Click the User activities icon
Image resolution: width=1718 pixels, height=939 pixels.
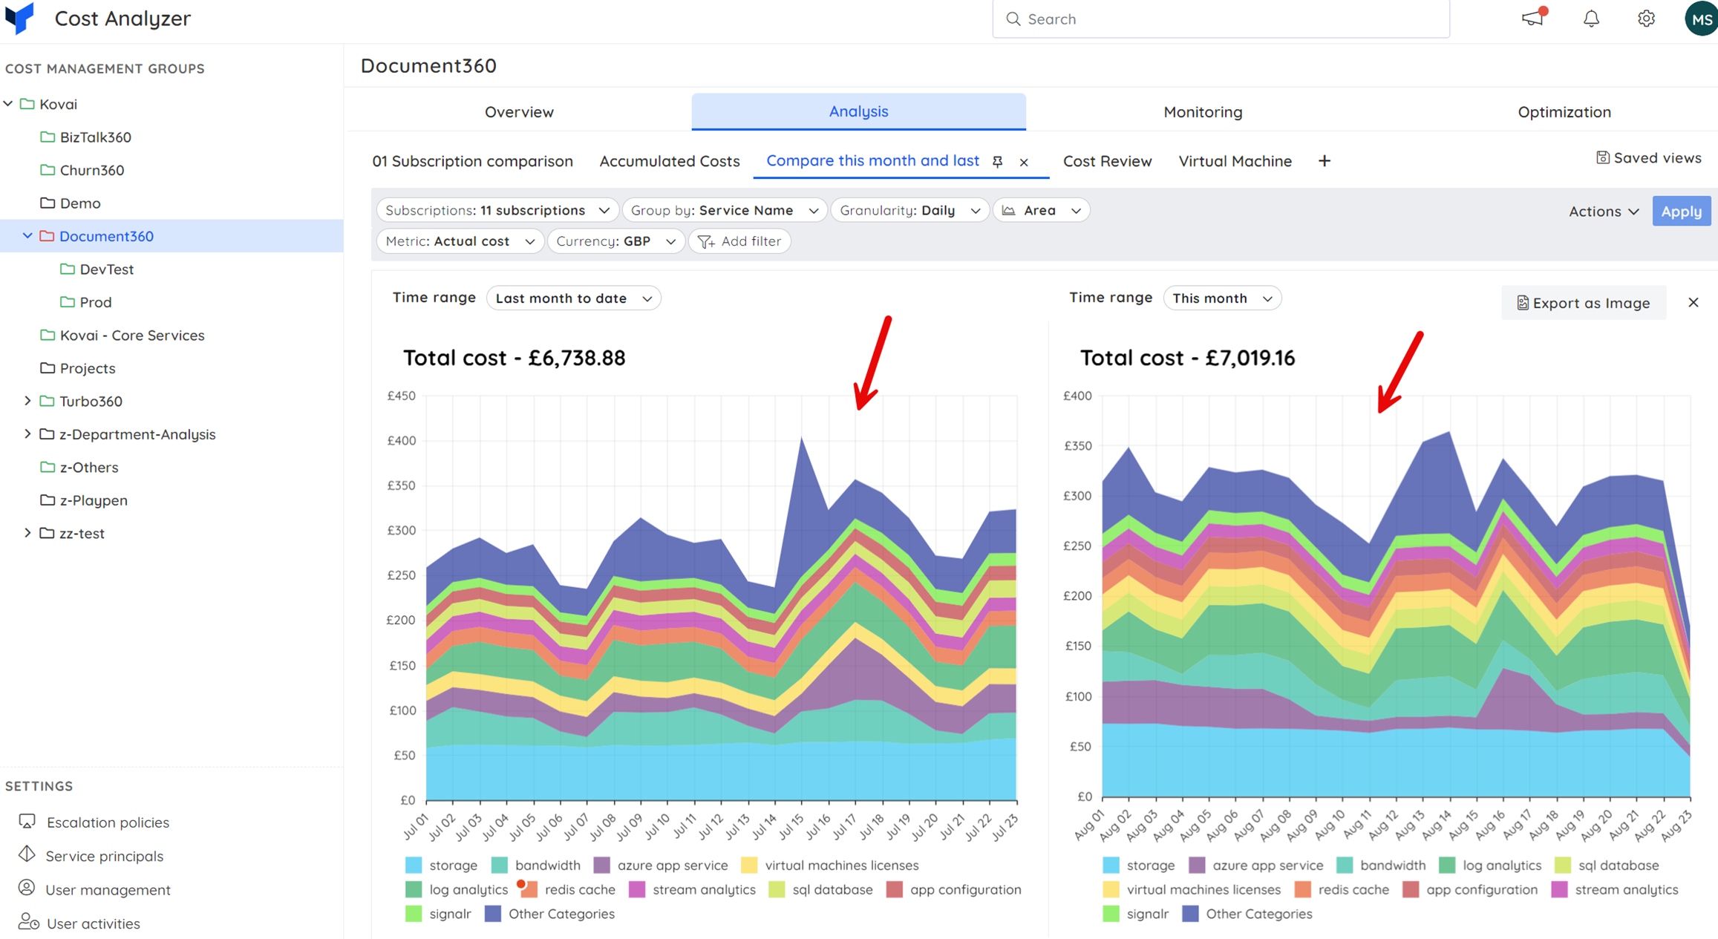[28, 921]
